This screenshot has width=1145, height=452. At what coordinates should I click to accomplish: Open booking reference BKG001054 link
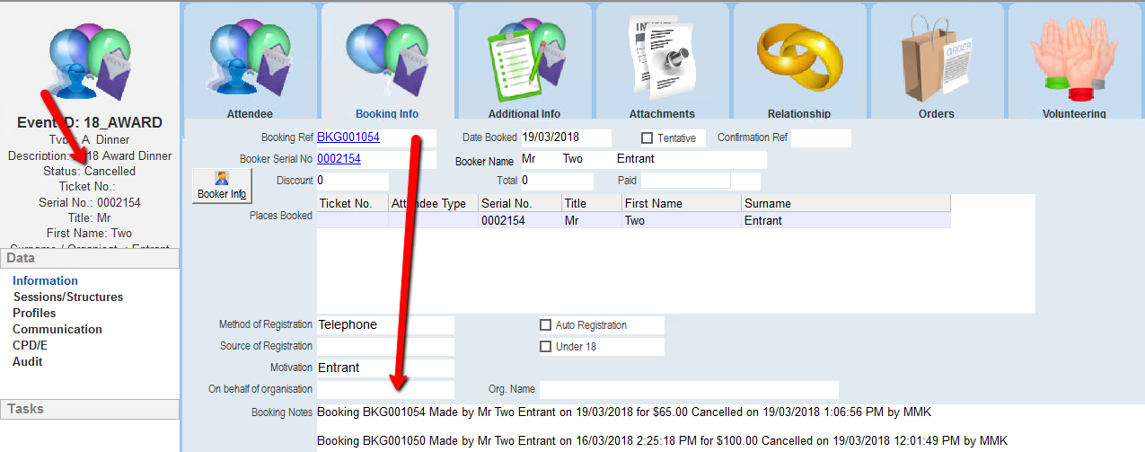[x=348, y=137]
